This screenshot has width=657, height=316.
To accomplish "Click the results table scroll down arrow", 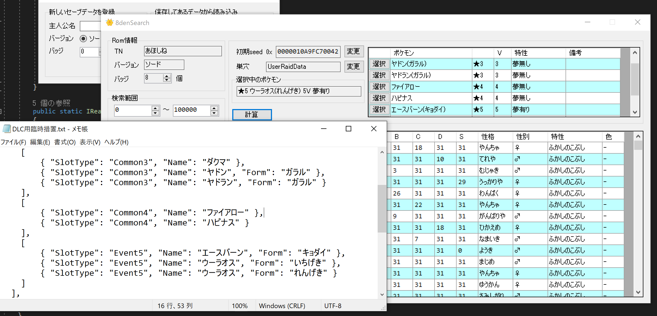I will pos(638,292).
